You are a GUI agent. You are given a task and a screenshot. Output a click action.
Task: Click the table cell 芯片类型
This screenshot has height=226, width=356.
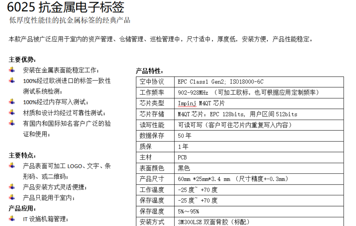point(155,103)
